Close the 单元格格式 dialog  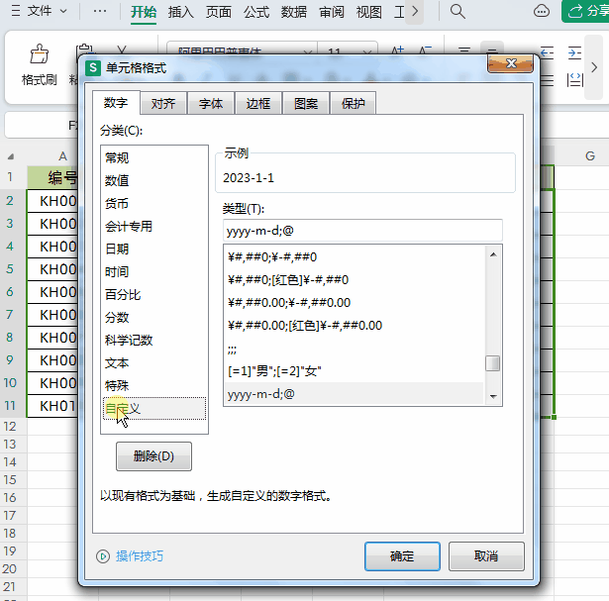point(510,63)
